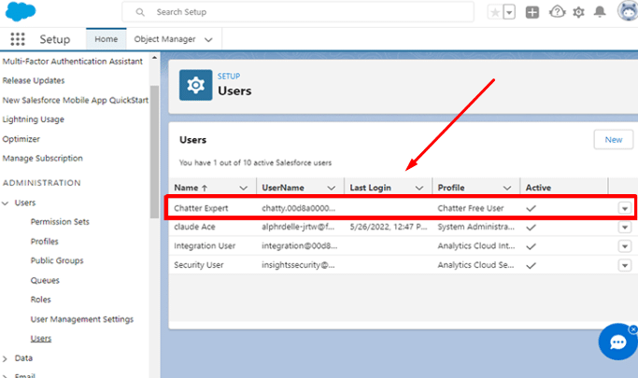Open the Profile column dropdown chevron
638x378 pixels.
pyautogui.click(x=507, y=188)
